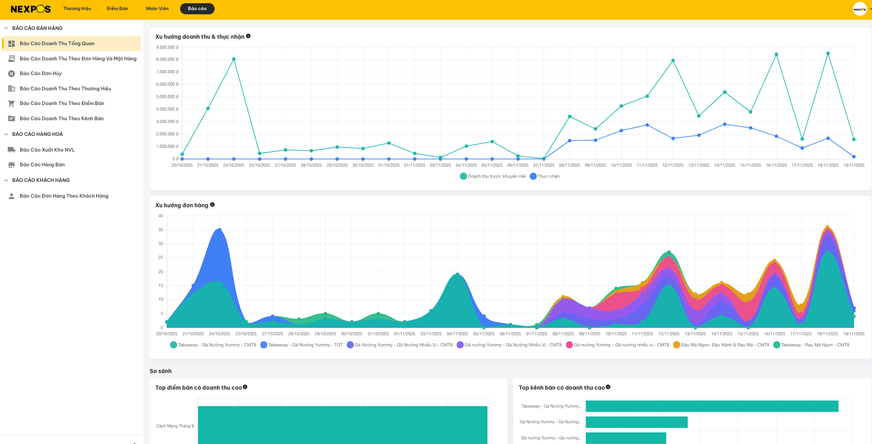Click info icon beside Top kênh bán
This screenshot has height=444, width=872.
pyautogui.click(x=608, y=387)
